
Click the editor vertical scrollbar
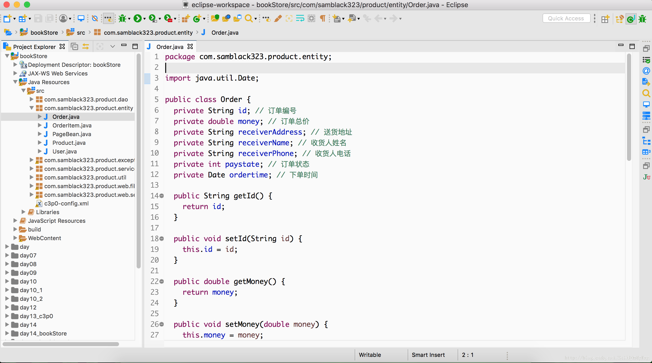tap(629, 107)
